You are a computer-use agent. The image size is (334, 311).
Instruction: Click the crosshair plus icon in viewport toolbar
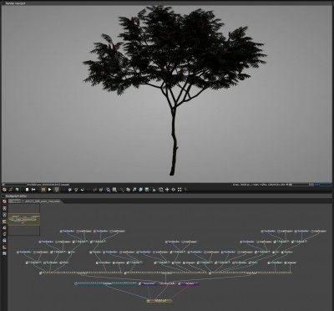click(167, 190)
